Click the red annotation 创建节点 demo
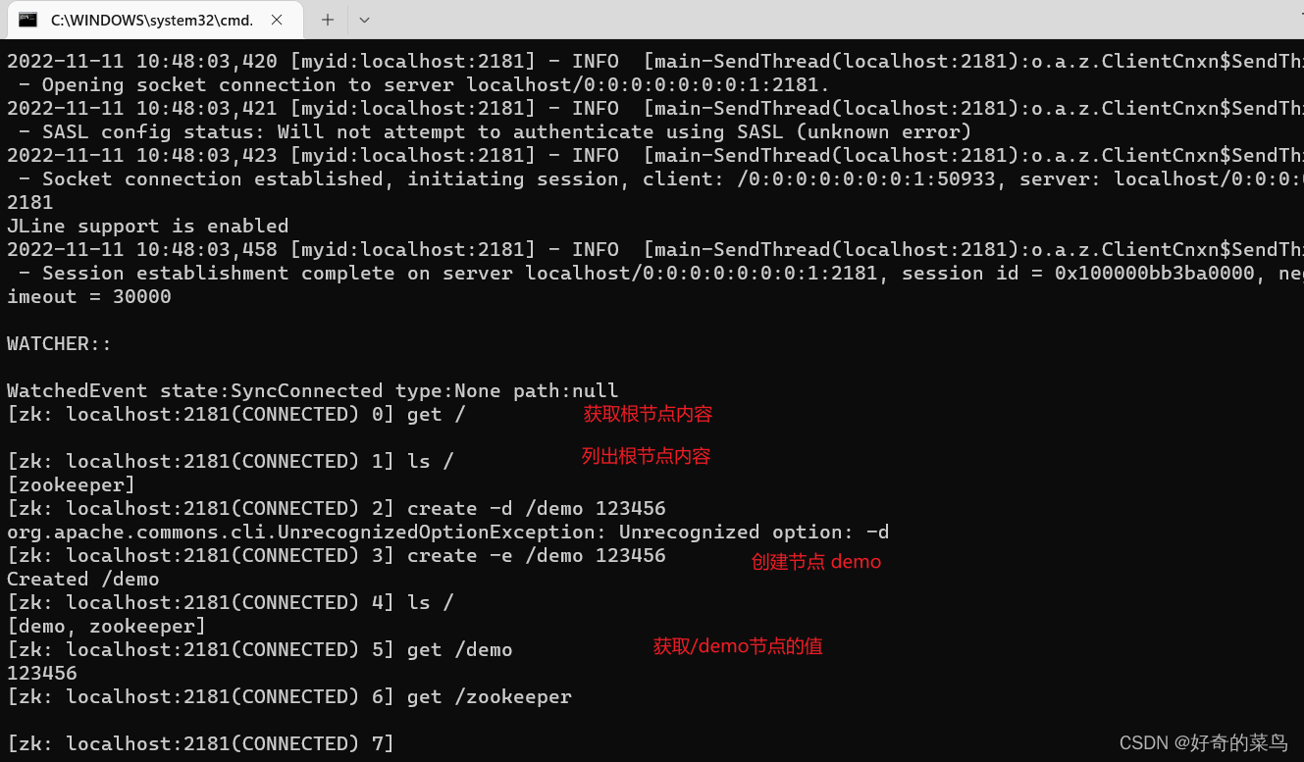The width and height of the screenshot is (1304, 762). pos(816,562)
